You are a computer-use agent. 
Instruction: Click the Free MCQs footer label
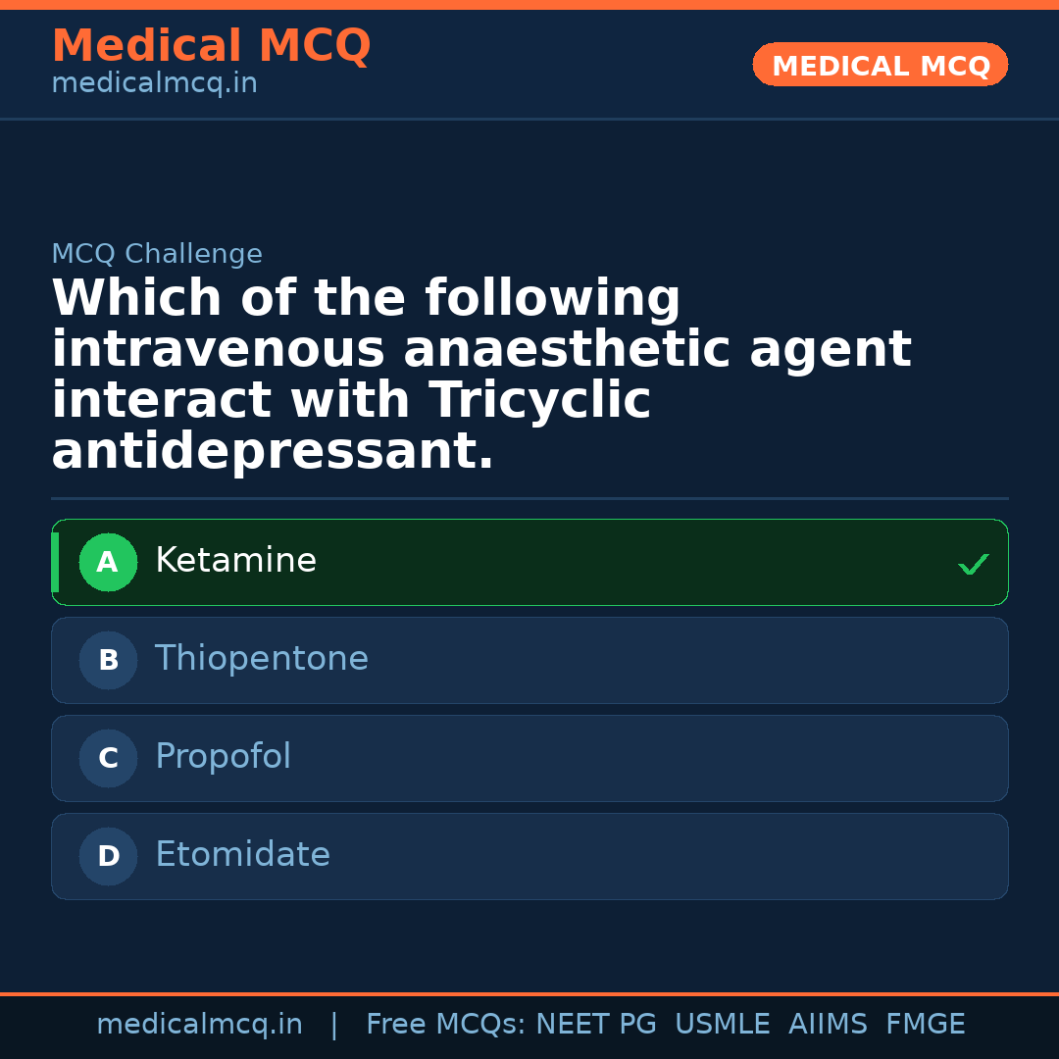(444, 1025)
